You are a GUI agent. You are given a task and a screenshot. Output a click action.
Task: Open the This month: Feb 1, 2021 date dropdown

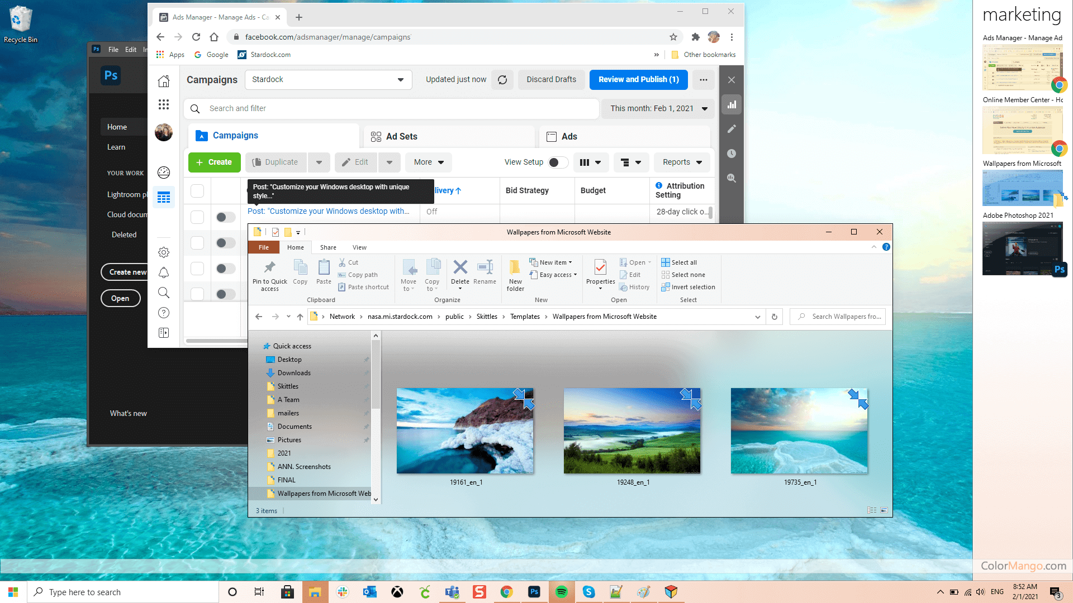point(657,108)
